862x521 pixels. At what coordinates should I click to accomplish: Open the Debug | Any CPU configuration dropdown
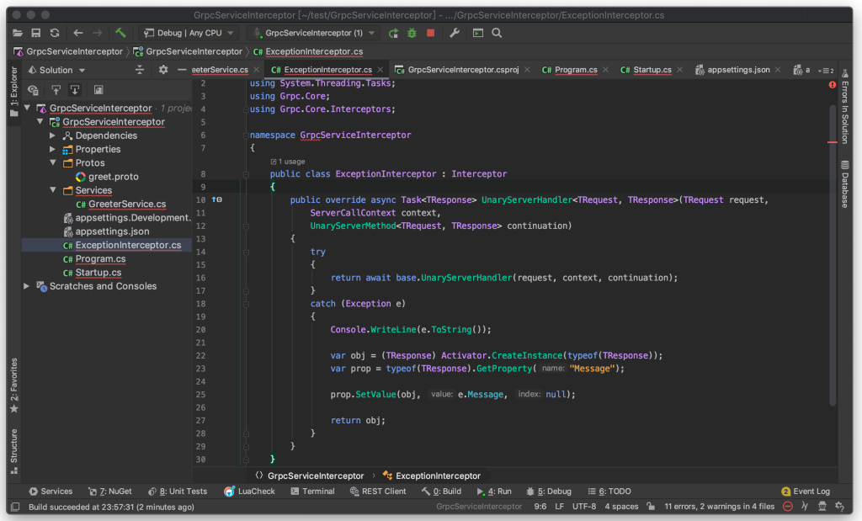(x=189, y=33)
